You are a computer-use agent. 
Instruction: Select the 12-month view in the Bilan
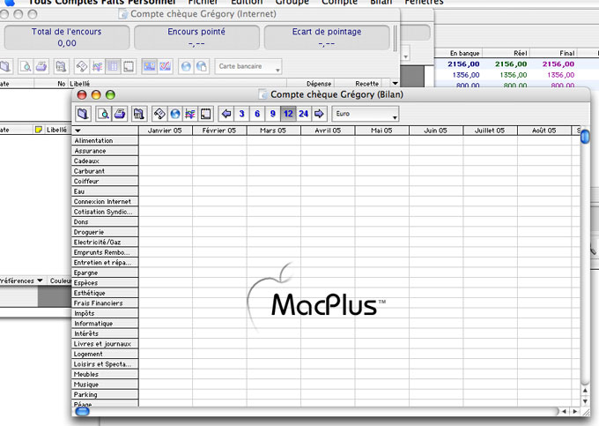click(x=288, y=114)
